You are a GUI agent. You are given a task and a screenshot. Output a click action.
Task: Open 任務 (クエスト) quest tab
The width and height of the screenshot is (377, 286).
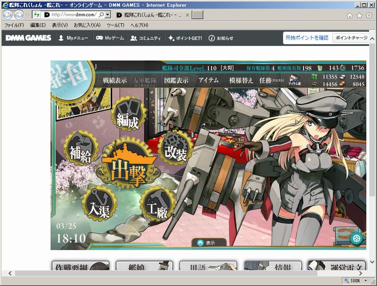[271, 80]
